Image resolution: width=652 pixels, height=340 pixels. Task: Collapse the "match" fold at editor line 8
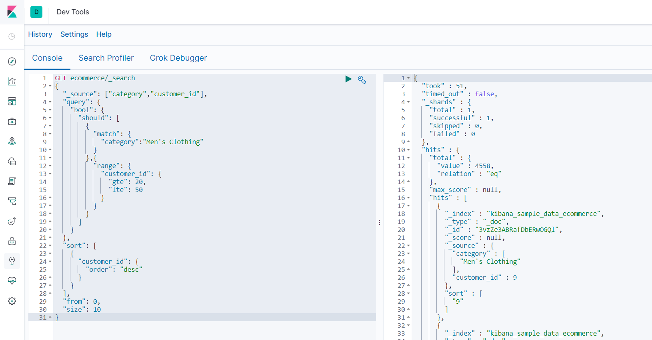[x=50, y=134]
